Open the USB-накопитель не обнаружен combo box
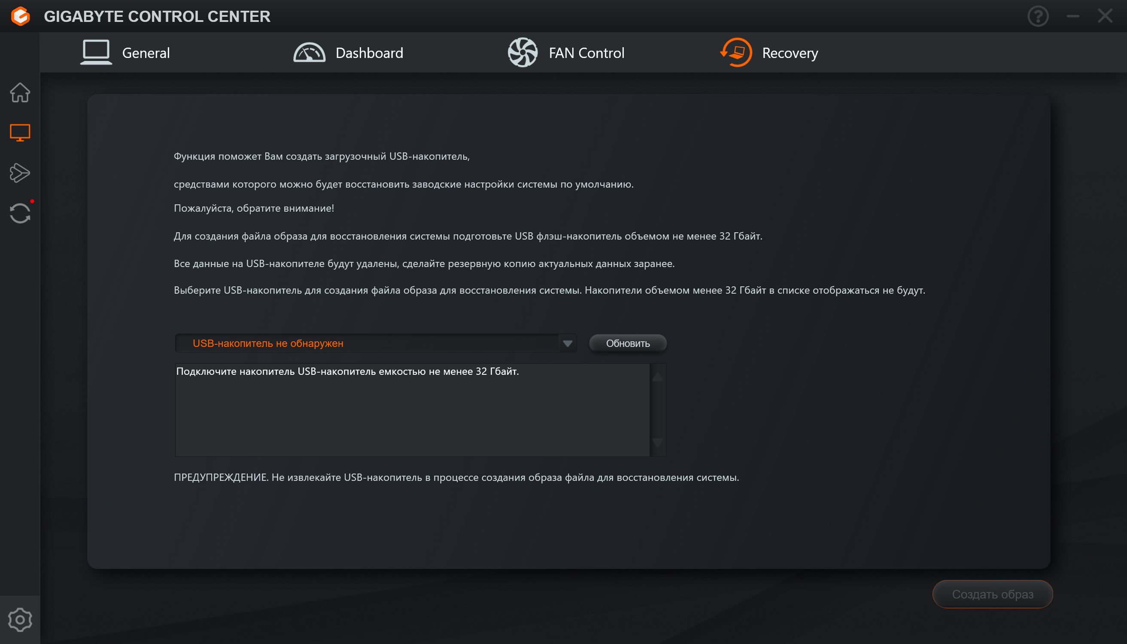Viewport: 1127px width, 644px height. pos(367,343)
